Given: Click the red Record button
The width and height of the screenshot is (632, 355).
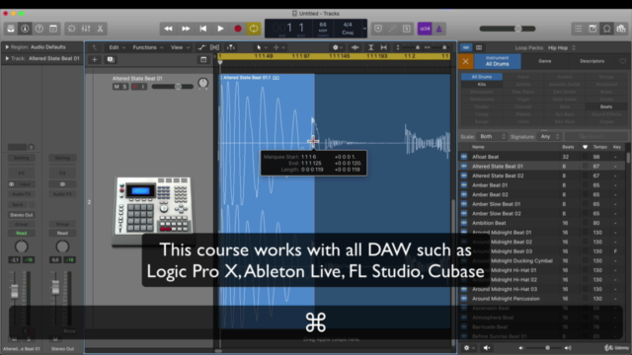Looking at the screenshot, I should pyautogui.click(x=238, y=29).
